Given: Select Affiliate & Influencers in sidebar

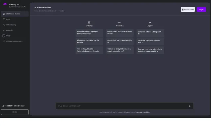Looking at the screenshot, I should point(15,41).
